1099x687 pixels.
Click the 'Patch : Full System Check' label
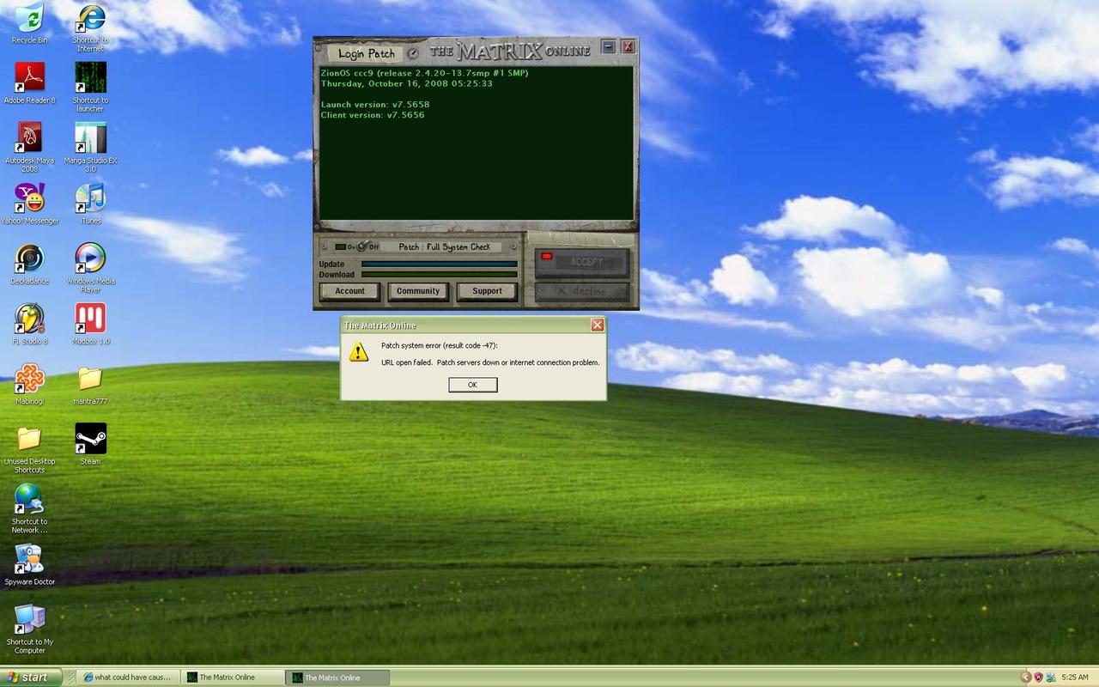(x=444, y=246)
